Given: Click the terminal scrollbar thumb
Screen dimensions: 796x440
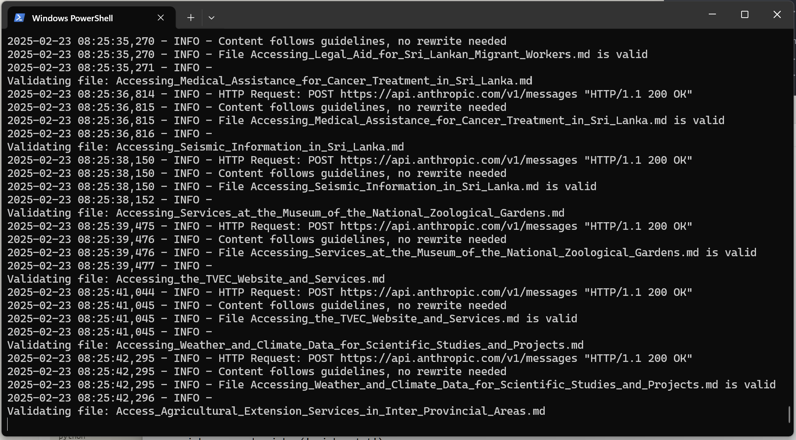Looking at the screenshot, I should tap(789, 414).
